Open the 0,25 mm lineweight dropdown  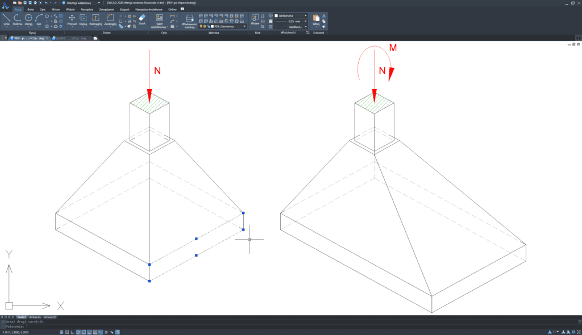click(305, 21)
